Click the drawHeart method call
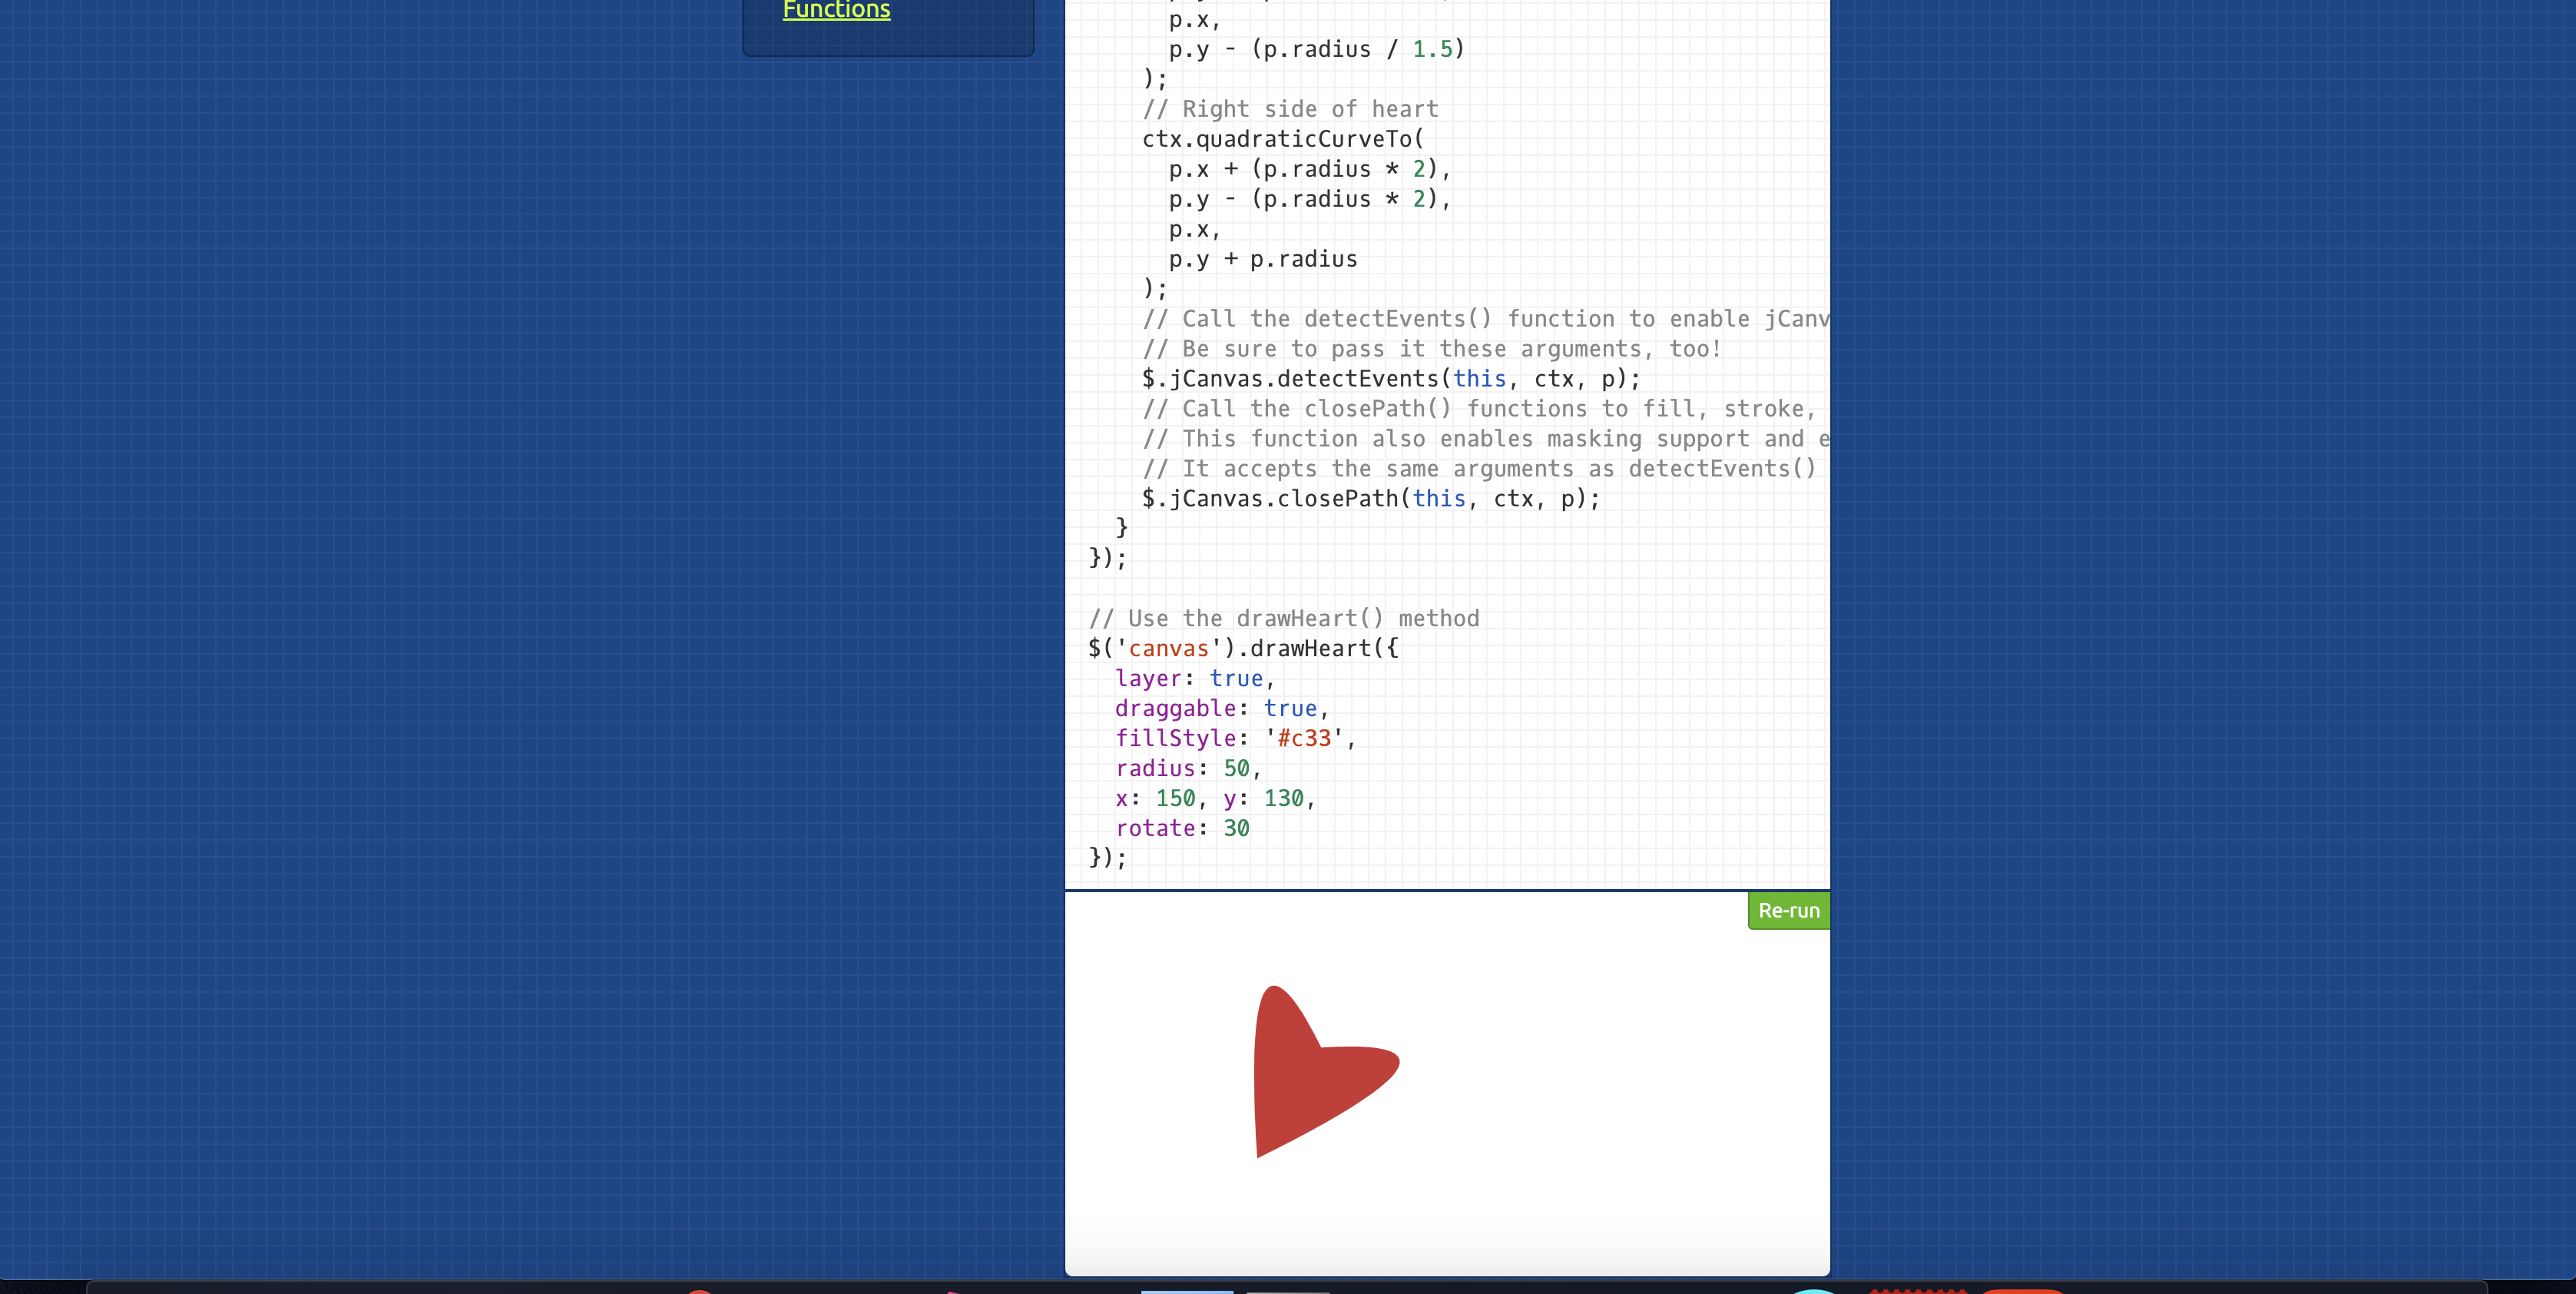 point(1310,649)
